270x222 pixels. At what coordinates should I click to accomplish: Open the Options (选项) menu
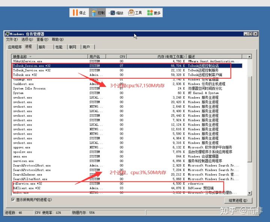point(27,39)
